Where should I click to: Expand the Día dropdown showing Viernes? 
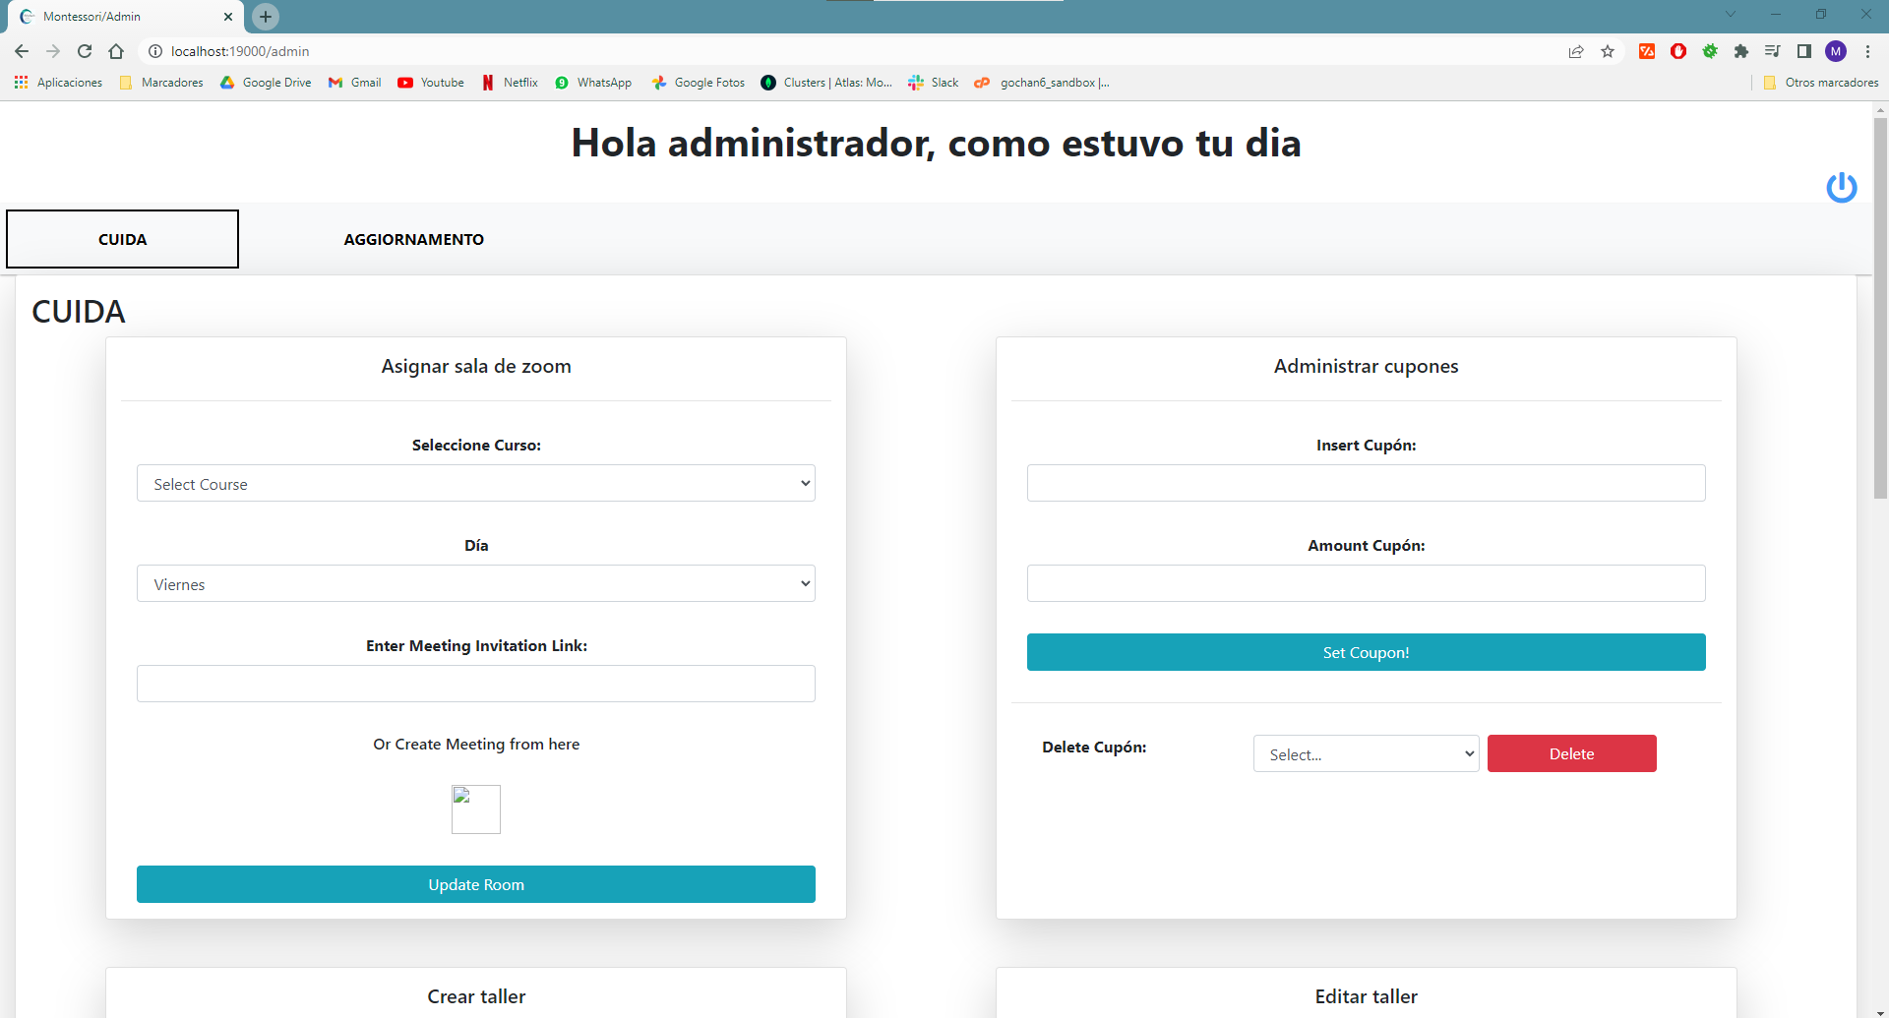[476, 584]
